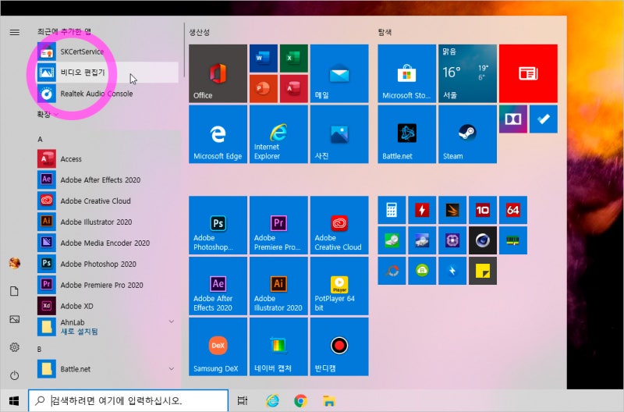Open the purple chip small tile
This screenshot has height=412, width=624.
(x=452, y=240)
